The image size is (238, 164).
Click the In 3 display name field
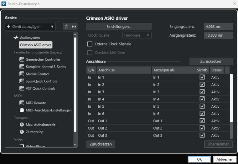(x=173, y=92)
